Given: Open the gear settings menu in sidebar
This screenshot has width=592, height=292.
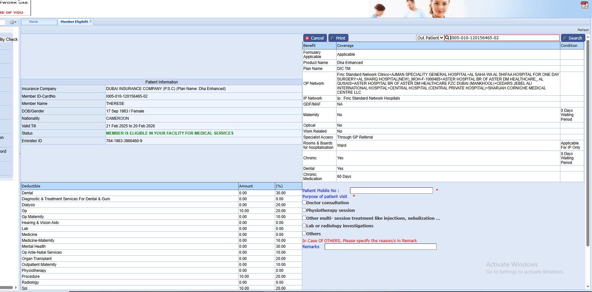Looking at the screenshot, I should pyautogui.click(x=13, y=22).
